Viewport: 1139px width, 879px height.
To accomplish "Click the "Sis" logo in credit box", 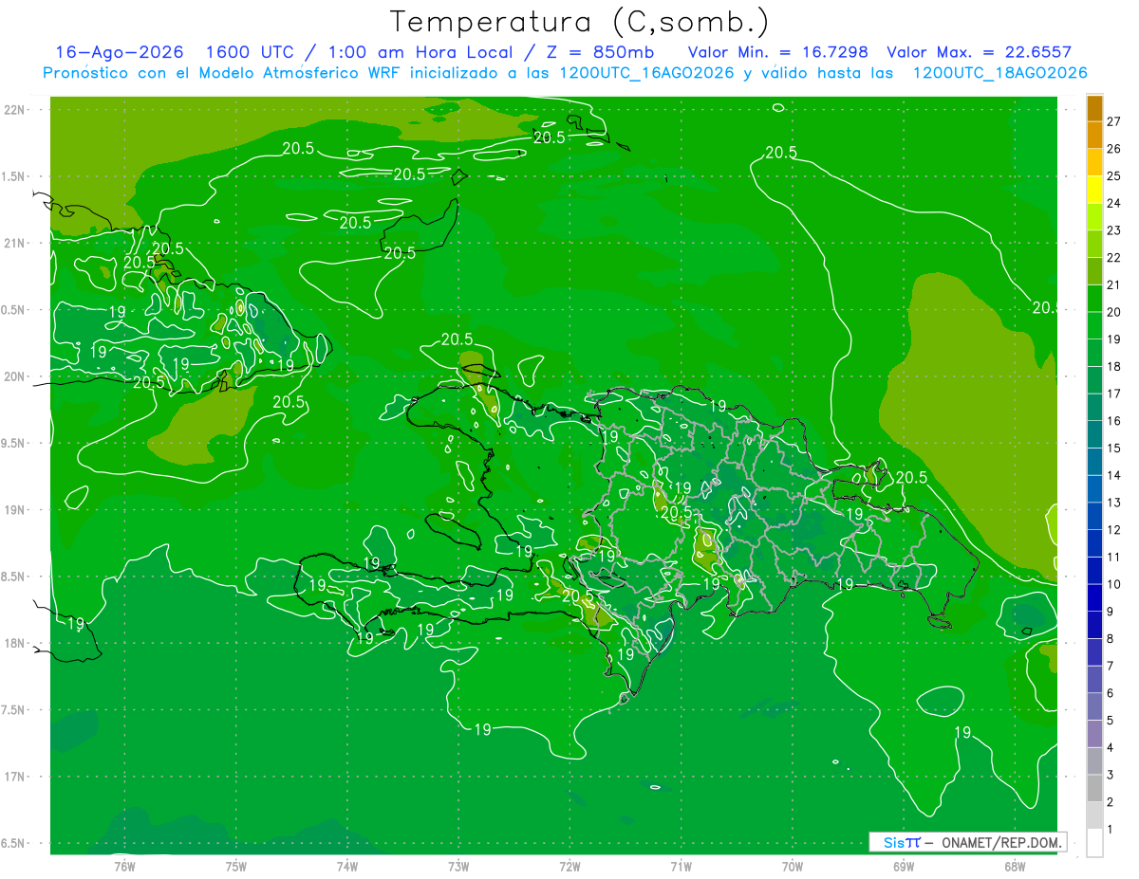I will (895, 842).
